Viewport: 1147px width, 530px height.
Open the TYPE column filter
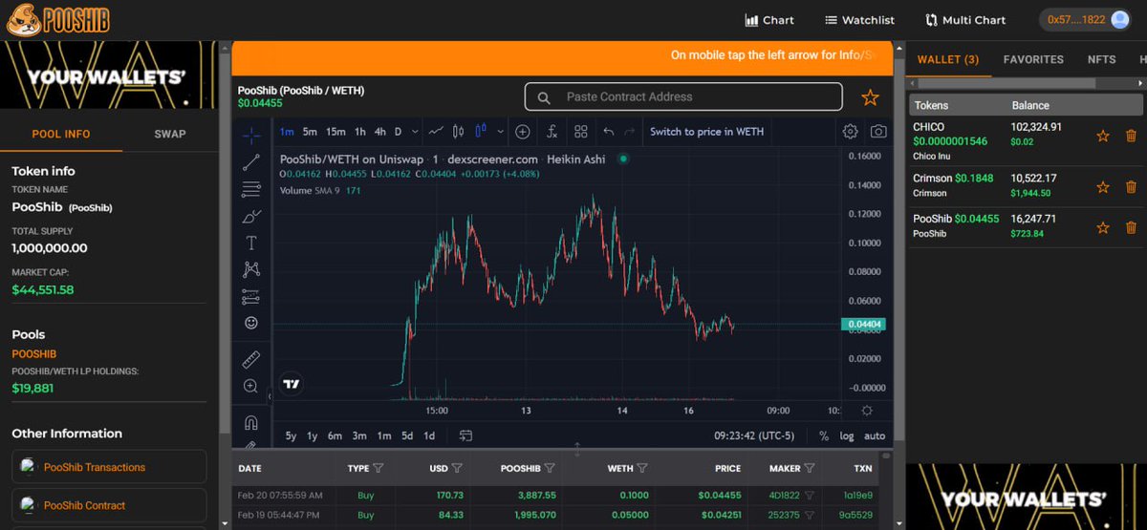(379, 468)
